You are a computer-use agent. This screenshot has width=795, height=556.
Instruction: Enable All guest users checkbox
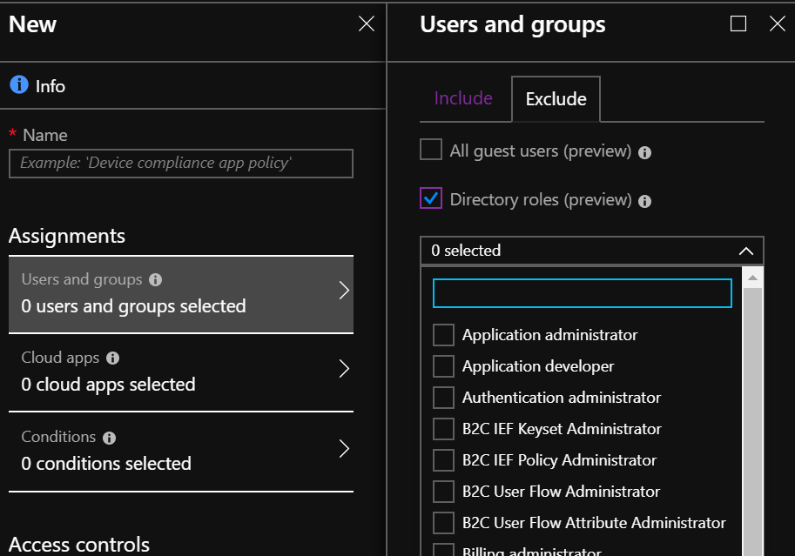tap(431, 151)
